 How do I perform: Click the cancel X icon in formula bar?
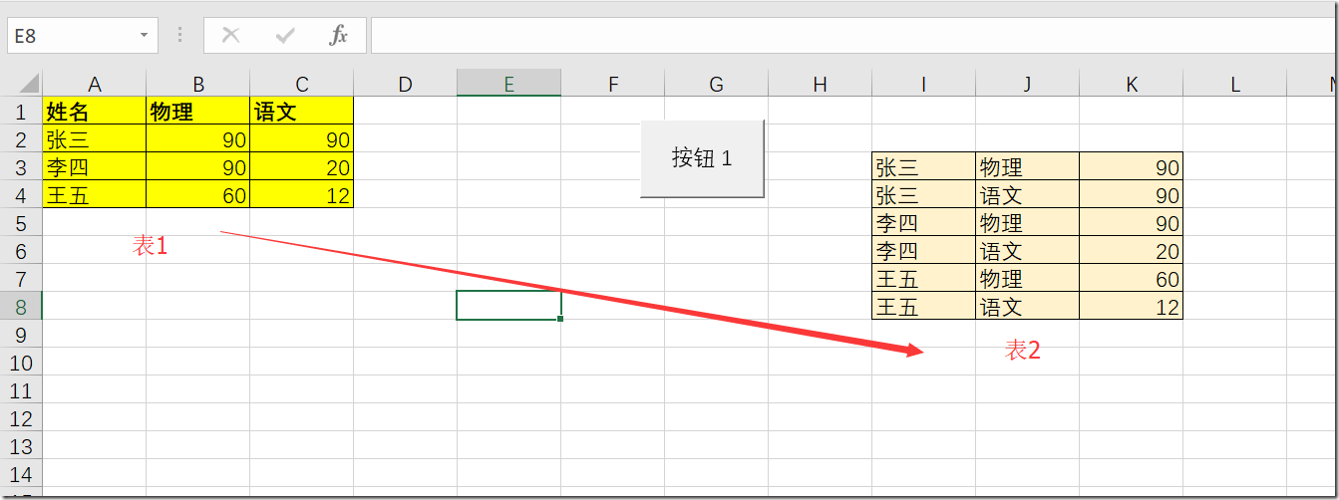point(230,35)
